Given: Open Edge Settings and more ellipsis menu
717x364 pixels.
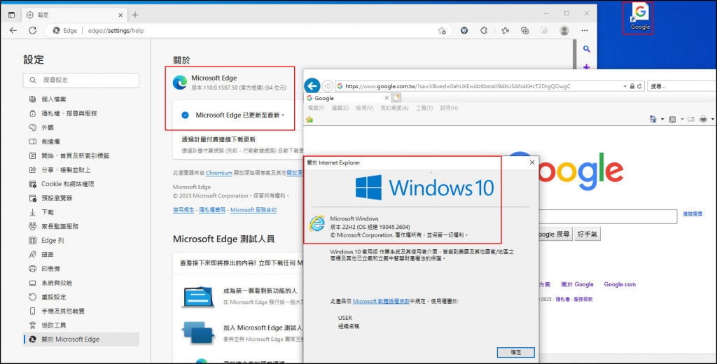Looking at the screenshot, I should (x=585, y=31).
